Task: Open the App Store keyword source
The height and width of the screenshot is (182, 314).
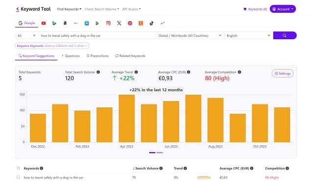Action: [x=87, y=23]
